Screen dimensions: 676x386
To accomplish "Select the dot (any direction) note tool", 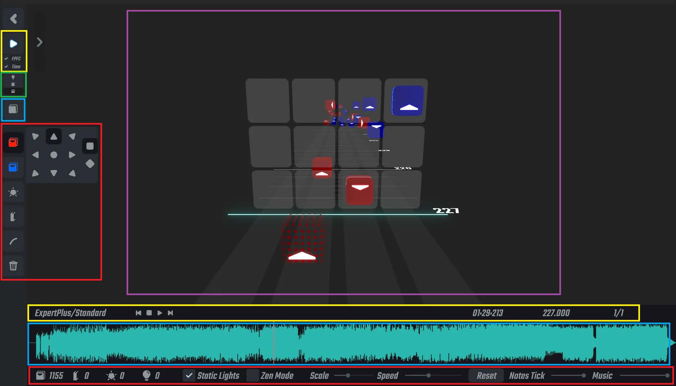I will [x=54, y=155].
